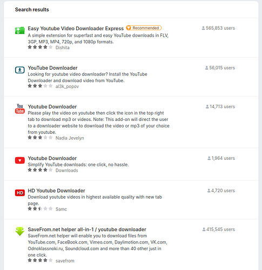Screen dimensions: 262x270
Task: Open Easy Youtube Video Downloader Express
Action: (x=76, y=29)
